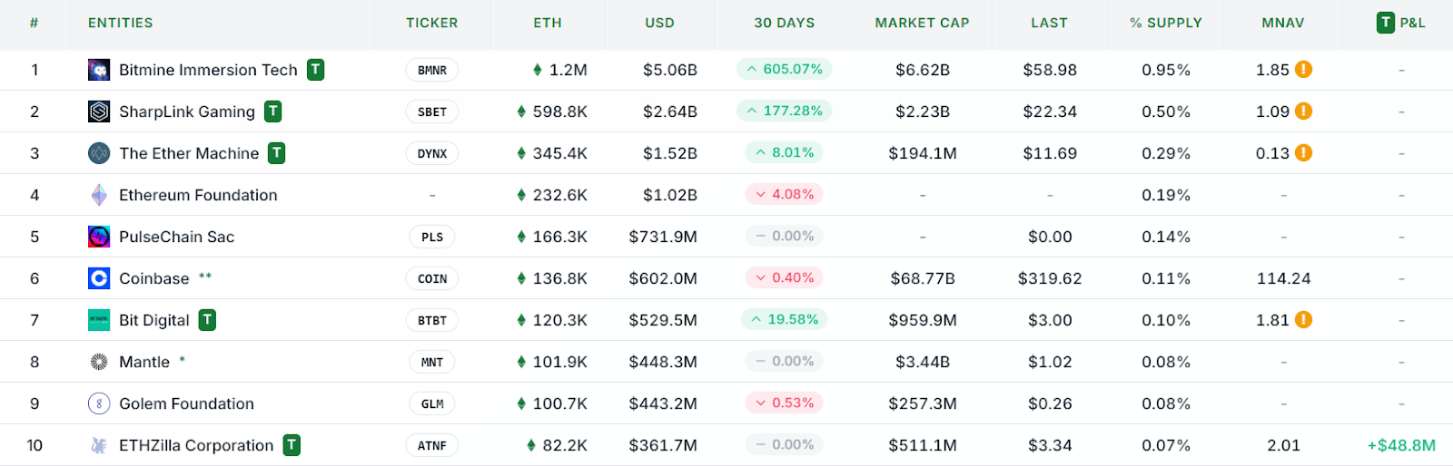This screenshot has height=466, width=1453.
Task: Sort by the % SUPPLY column header
Action: 1165,23
